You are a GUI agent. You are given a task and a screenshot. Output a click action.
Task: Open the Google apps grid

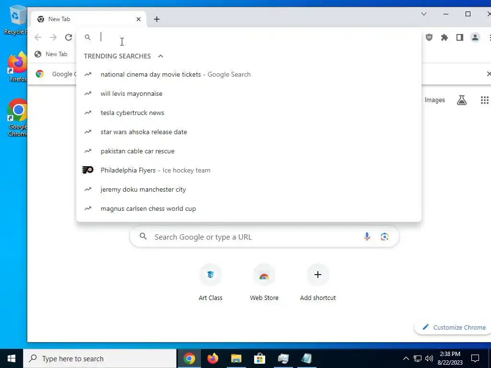tap(484, 100)
